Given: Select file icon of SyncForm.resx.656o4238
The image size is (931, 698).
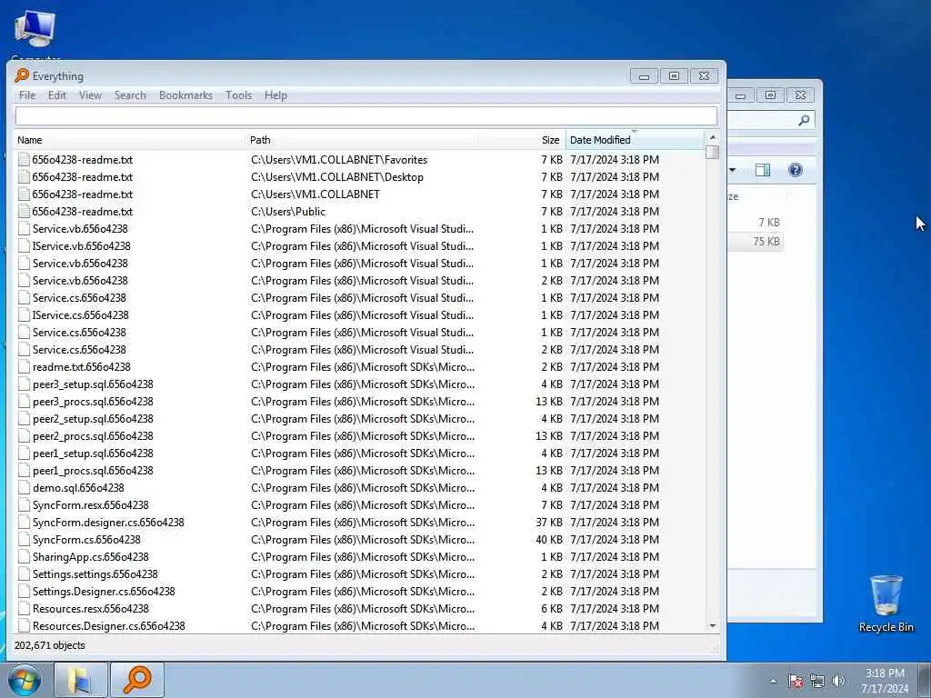Looking at the screenshot, I should [24, 505].
